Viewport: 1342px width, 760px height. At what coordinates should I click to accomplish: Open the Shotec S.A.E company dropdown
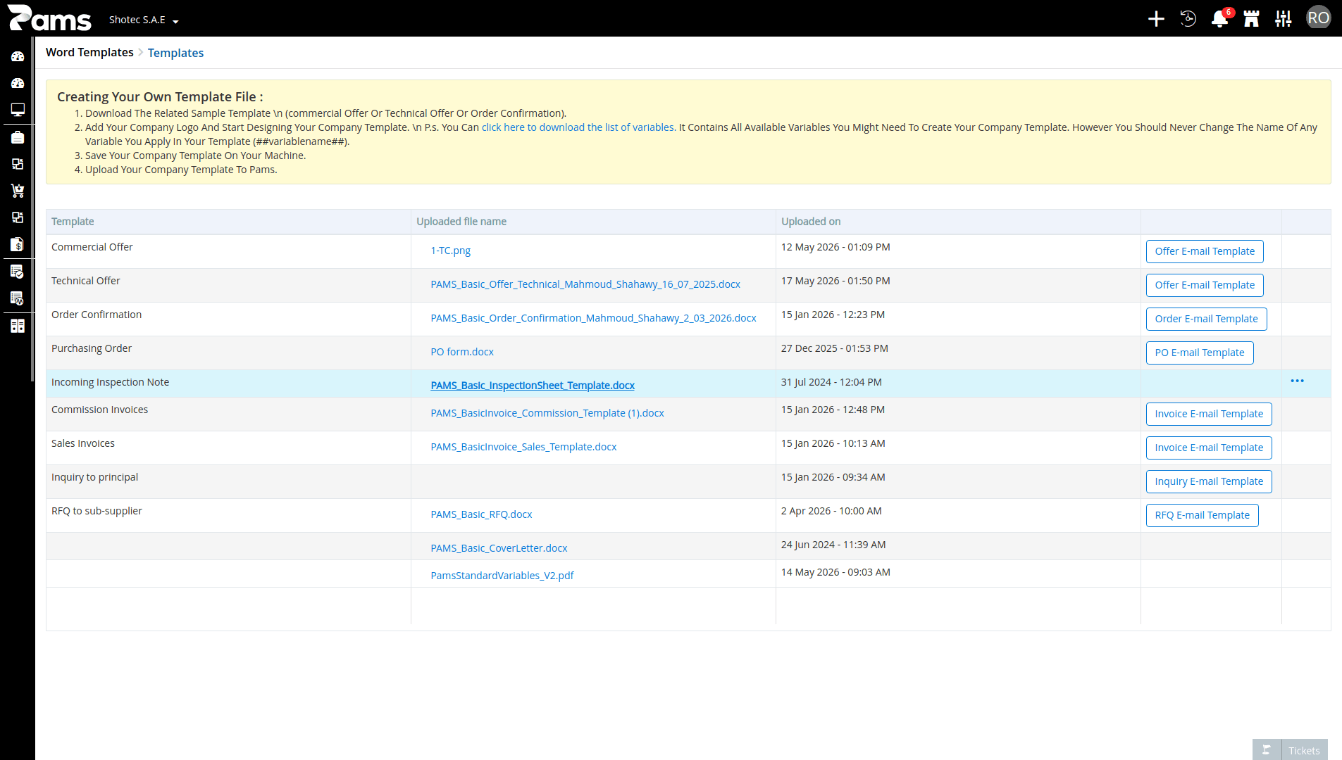[x=144, y=20]
